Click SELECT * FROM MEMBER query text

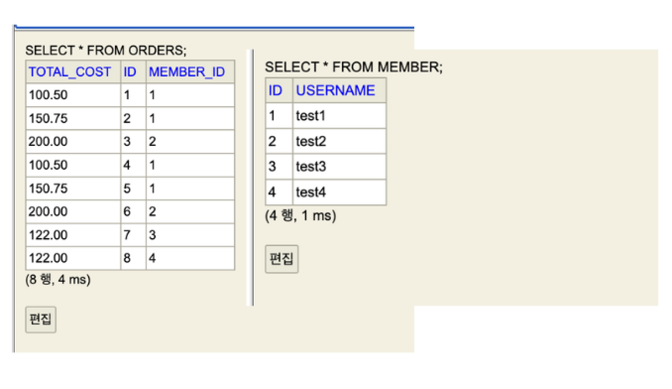[x=354, y=67]
